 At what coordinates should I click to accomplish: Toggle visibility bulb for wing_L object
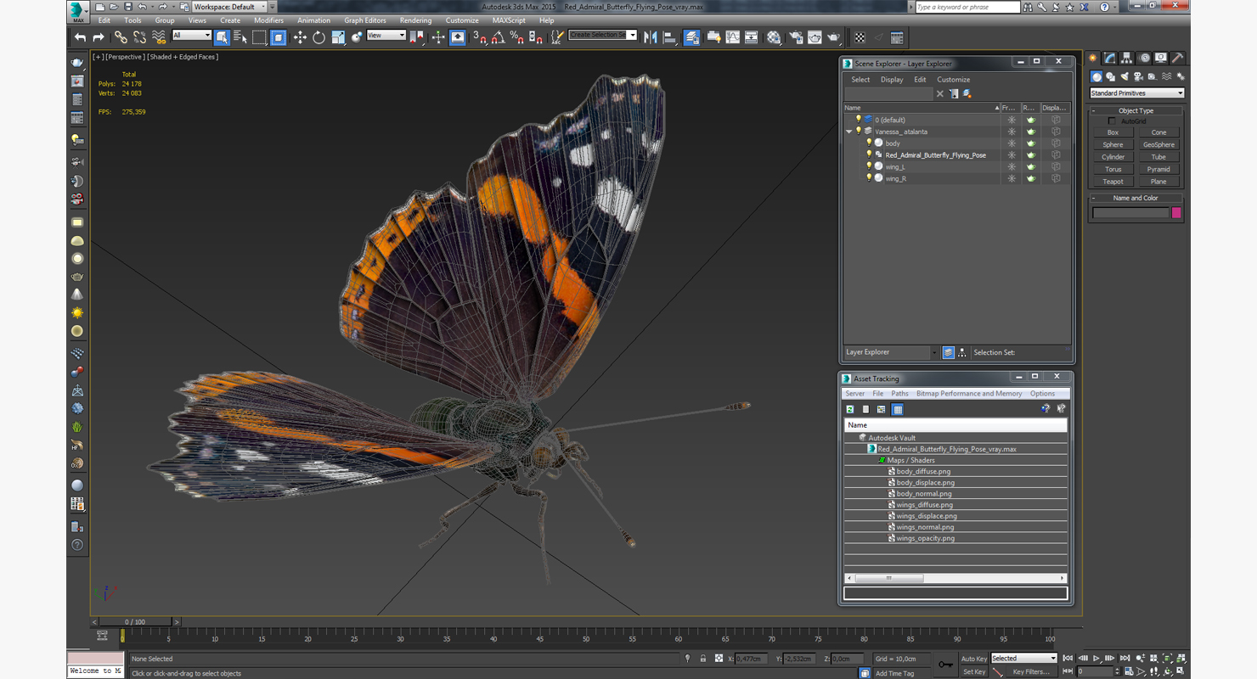869,166
